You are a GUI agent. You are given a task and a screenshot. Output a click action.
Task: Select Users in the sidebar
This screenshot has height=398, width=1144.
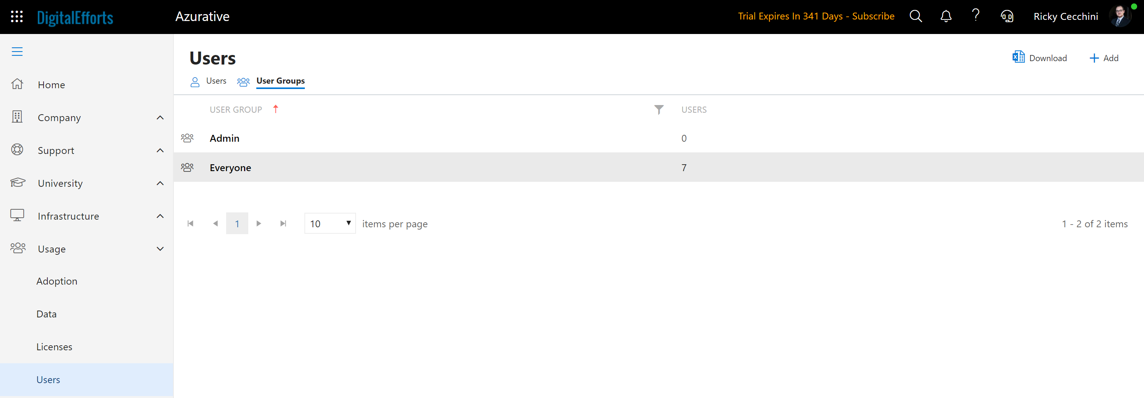pos(87,380)
